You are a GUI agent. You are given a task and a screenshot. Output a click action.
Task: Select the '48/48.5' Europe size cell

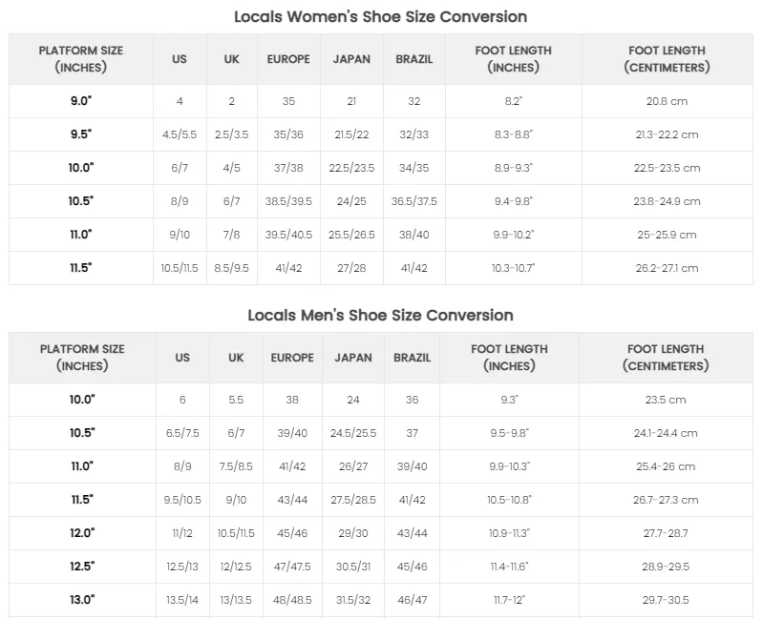(x=292, y=600)
